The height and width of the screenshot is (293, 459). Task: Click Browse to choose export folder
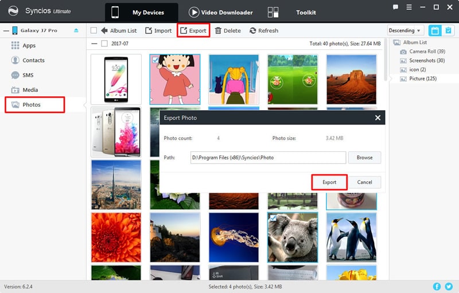pyautogui.click(x=364, y=157)
